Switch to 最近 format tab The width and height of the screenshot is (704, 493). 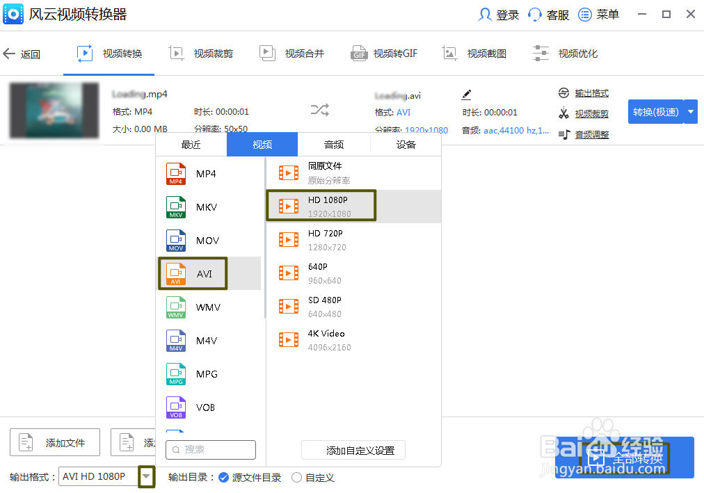191,145
